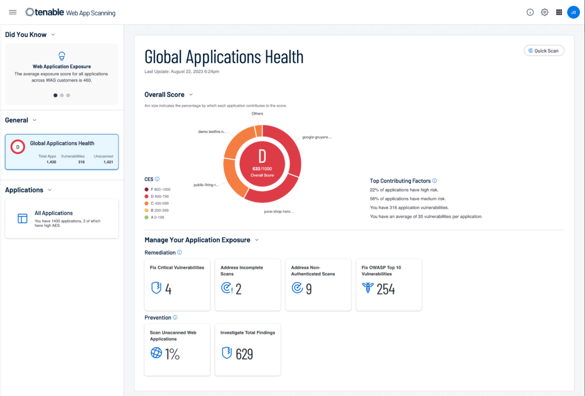Click the Prevention info icon
The image size is (585, 396).
click(x=175, y=318)
